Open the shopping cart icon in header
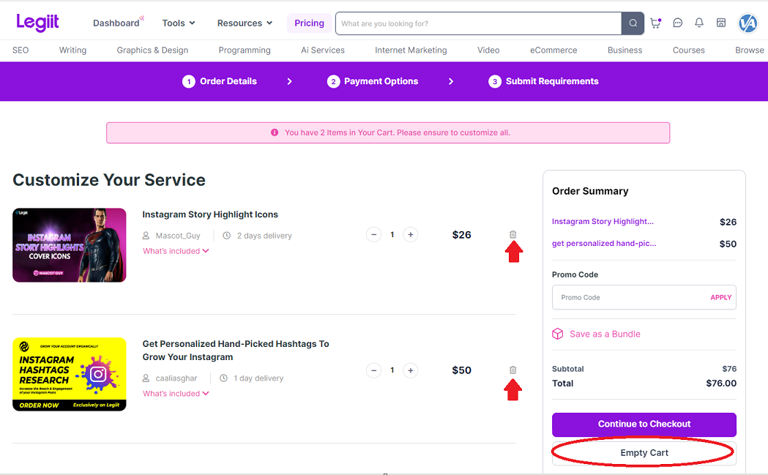The height and width of the screenshot is (475, 768). click(655, 23)
